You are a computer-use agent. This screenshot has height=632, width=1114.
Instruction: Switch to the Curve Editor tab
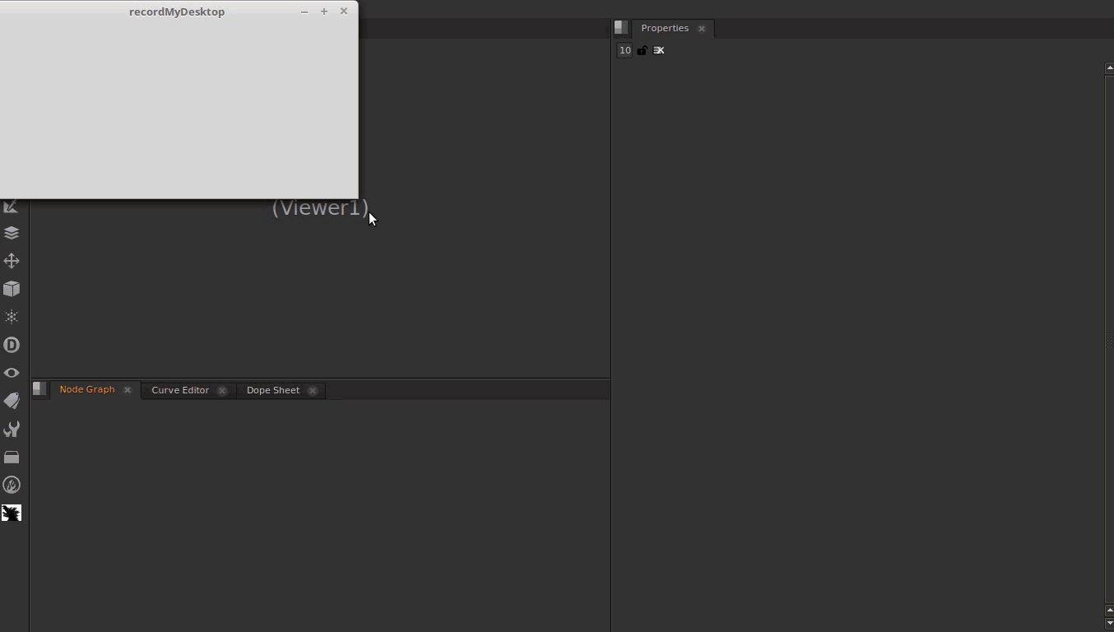180,390
